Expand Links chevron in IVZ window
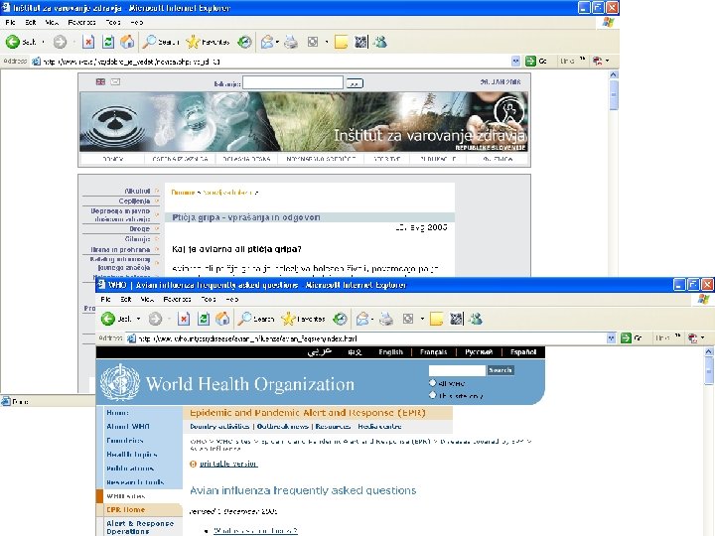The width and height of the screenshot is (715, 536). pos(582,60)
